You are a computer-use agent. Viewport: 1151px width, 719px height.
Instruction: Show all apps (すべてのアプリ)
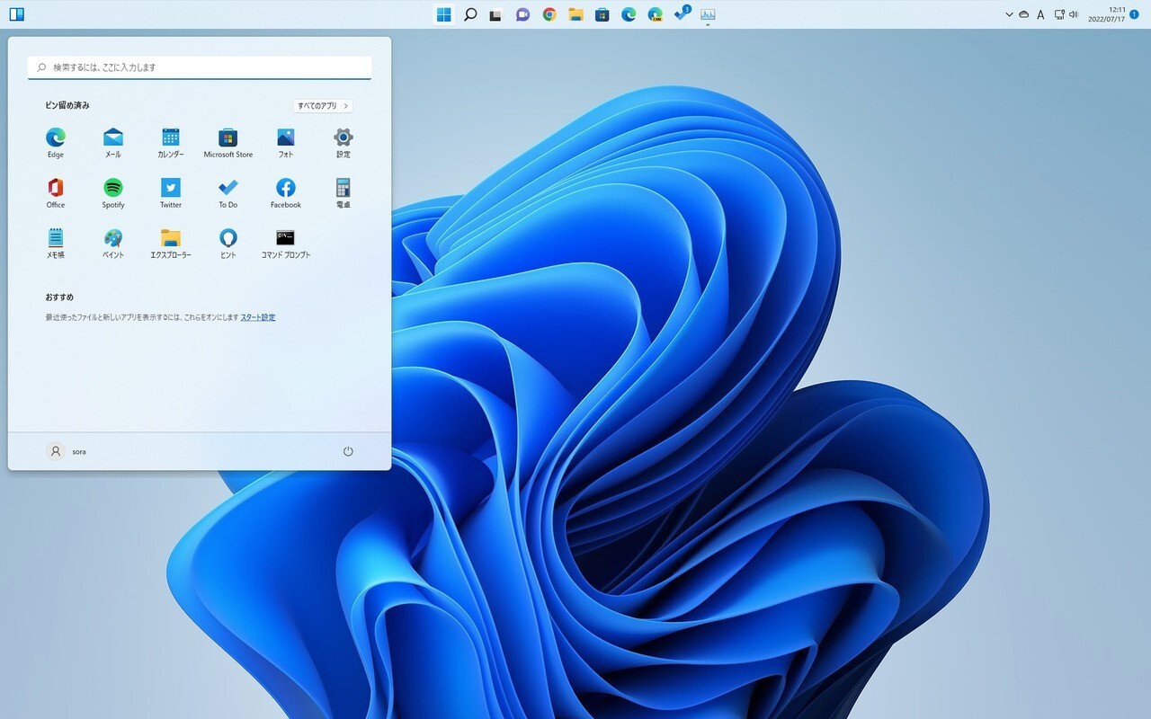coord(323,106)
